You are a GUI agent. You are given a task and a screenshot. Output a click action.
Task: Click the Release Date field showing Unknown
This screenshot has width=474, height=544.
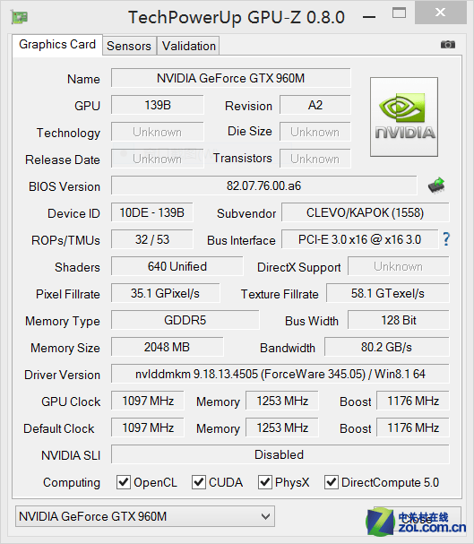coord(158,159)
